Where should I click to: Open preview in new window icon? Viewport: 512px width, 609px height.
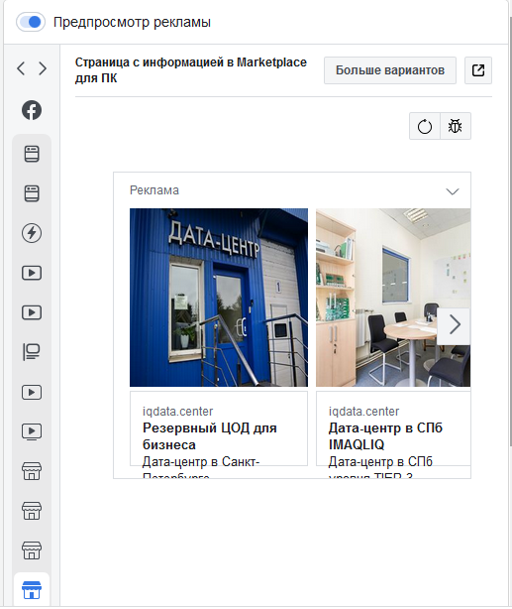point(478,70)
